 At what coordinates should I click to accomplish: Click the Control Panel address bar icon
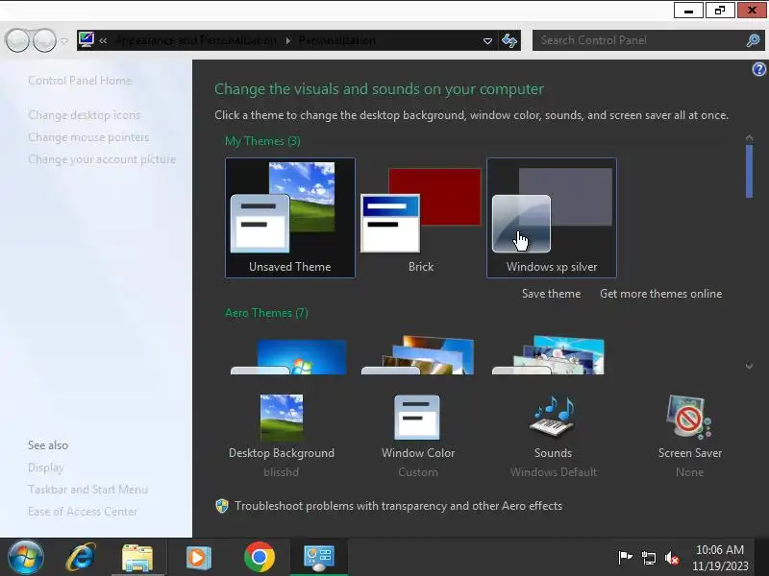pyautogui.click(x=86, y=40)
